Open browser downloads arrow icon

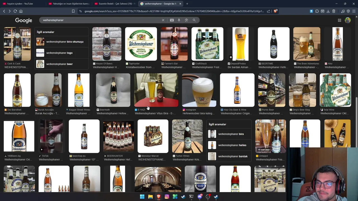(328, 11)
